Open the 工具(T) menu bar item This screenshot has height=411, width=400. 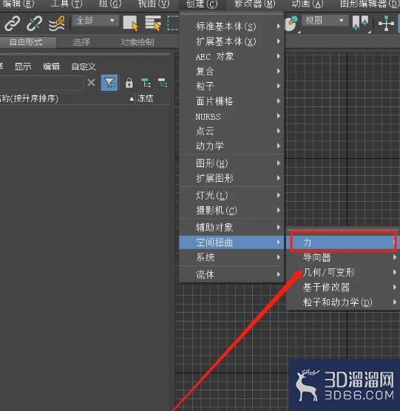click(67, 4)
